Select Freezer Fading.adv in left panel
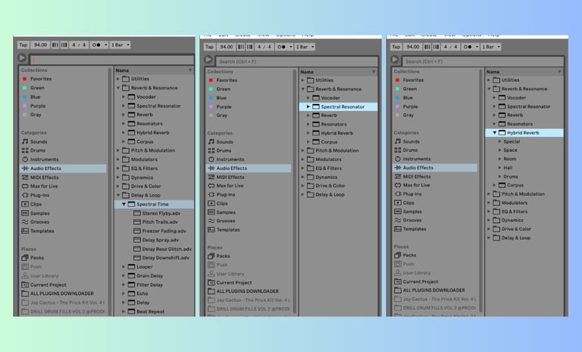Screen dimensions: 582x352 pos(160,231)
